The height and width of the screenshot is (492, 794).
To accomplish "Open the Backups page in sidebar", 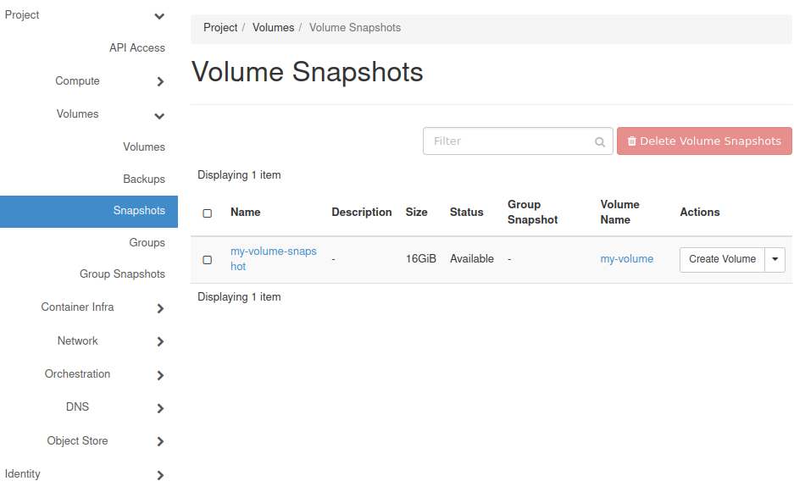I will click(x=143, y=180).
